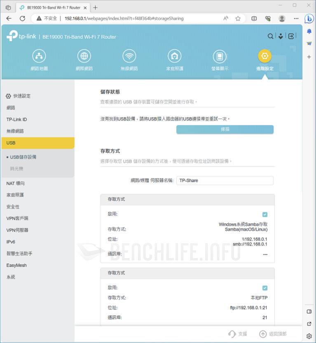Open EasyMesh in sidebar
The width and height of the screenshot is (316, 343).
(16, 265)
